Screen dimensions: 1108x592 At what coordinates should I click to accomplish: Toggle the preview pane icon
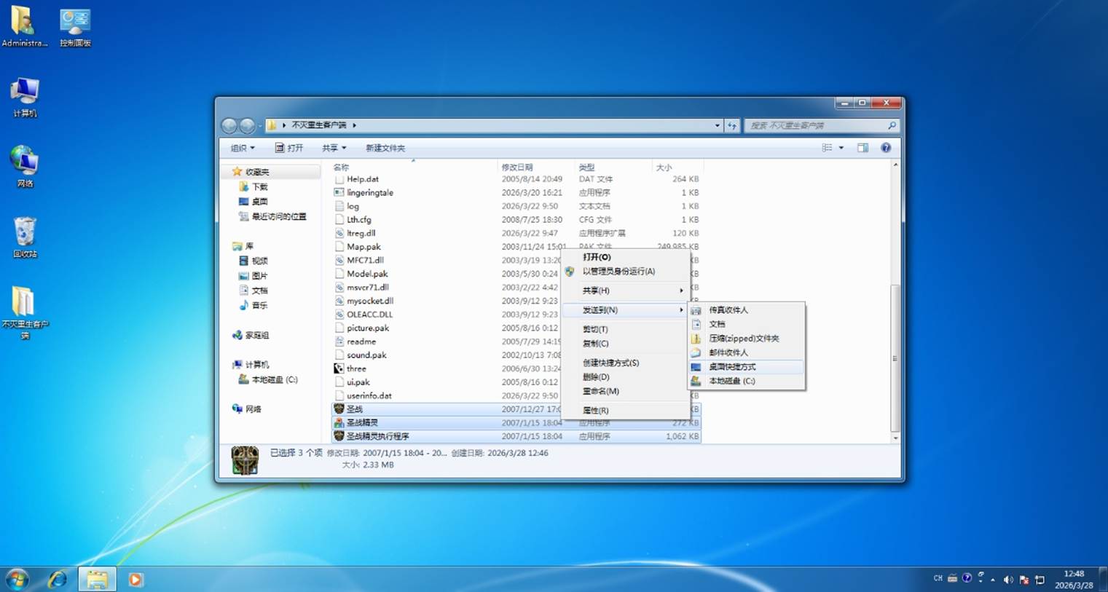(863, 148)
